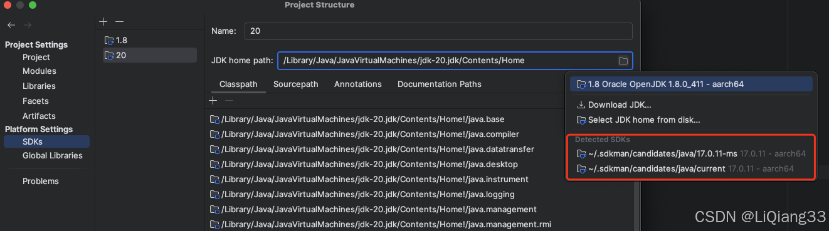This screenshot has height=231, width=829.
Task: Switch to Annotations tab
Action: click(x=358, y=84)
